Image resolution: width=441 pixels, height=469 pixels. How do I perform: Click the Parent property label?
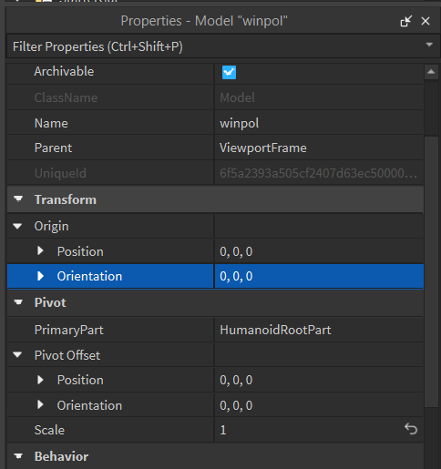click(53, 148)
